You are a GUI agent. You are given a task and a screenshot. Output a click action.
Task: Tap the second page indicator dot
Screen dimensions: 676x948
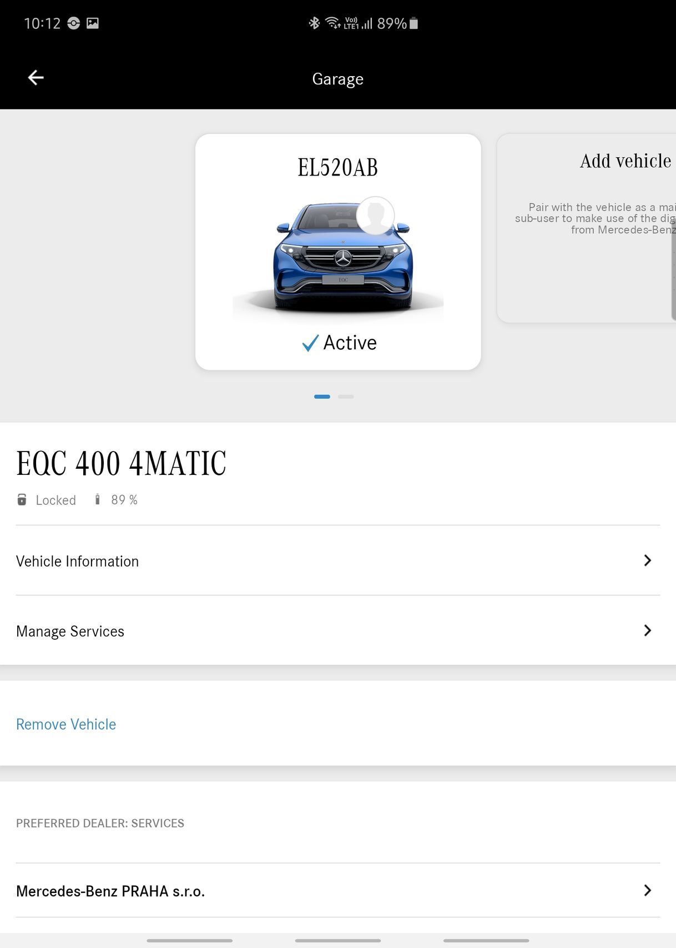(346, 397)
